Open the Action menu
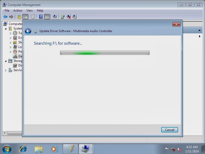The width and height of the screenshot is (205, 154). pos(18,11)
